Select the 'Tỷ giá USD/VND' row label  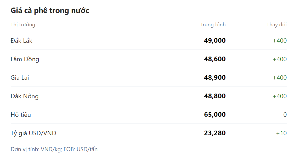point(33,133)
